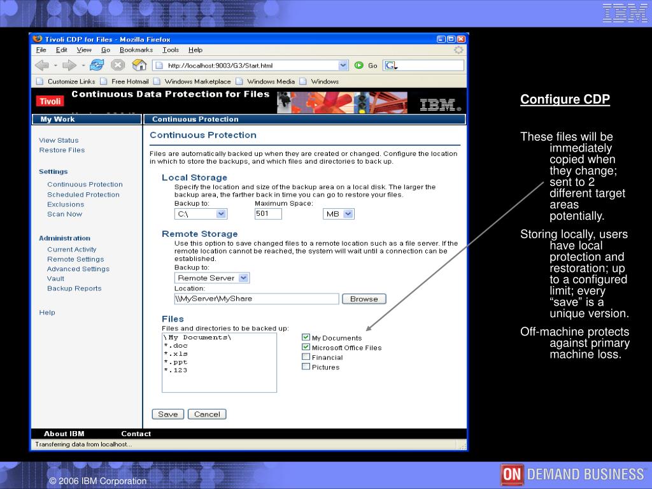Screen dimensions: 652x489
Task: Open the Current Activity link
Action: pyautogui.click(x=71, y=250)
